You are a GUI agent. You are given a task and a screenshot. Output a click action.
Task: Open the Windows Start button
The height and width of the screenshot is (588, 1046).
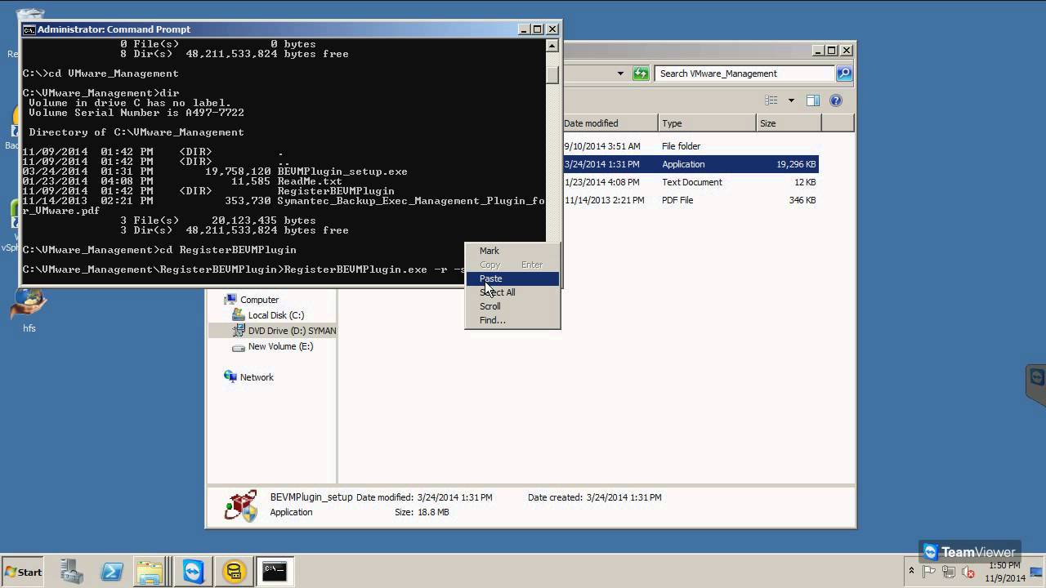23,572
